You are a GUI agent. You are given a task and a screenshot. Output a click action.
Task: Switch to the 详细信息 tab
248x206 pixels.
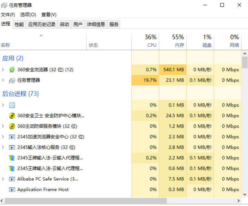96,25
